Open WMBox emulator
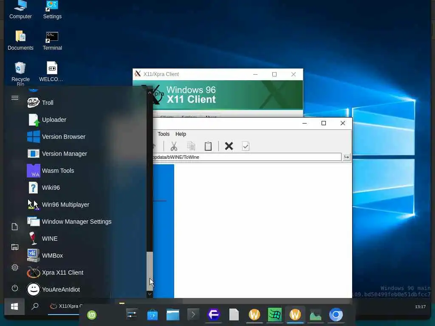The width and height of the screenshot is (435, 326). (45, 256)
